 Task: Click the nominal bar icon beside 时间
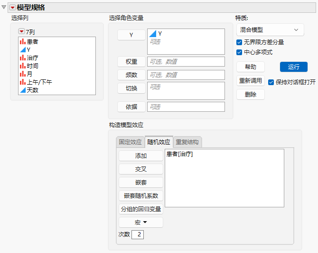[x=23, y=66]
